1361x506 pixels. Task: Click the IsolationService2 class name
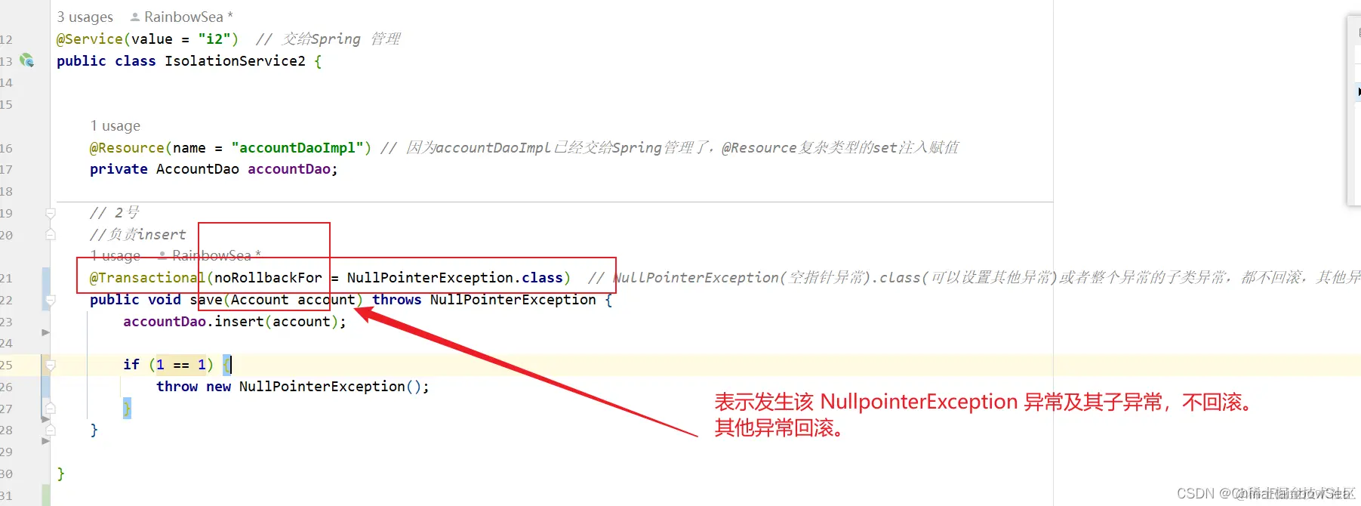236,60
